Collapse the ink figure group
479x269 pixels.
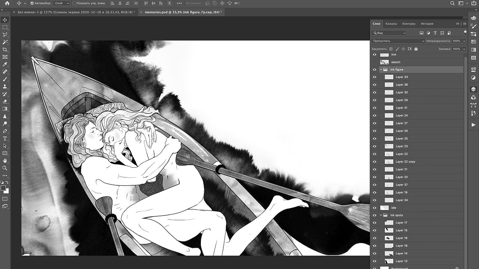[x=381, y=69]
